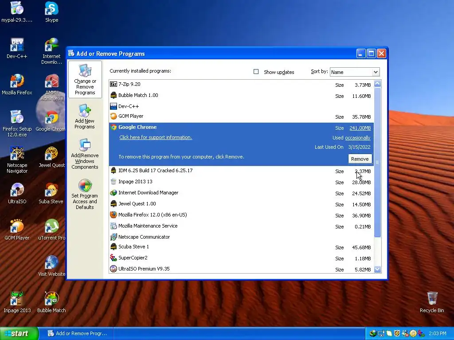454x340 pixels.
Task: Select Inpage 2013 13 list icon
Action: click(113, 182)
